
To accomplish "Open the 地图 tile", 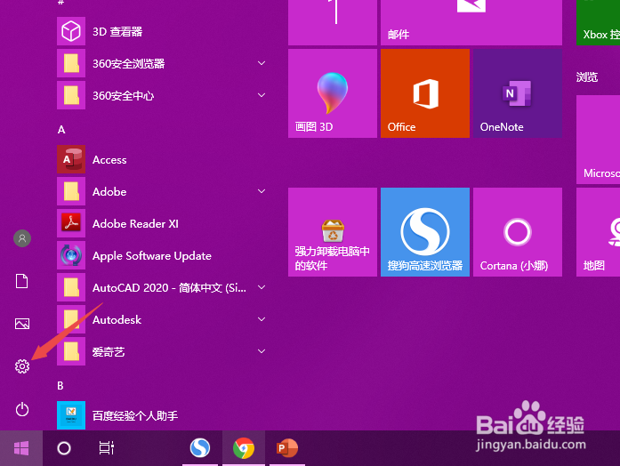I will point(599,232).
